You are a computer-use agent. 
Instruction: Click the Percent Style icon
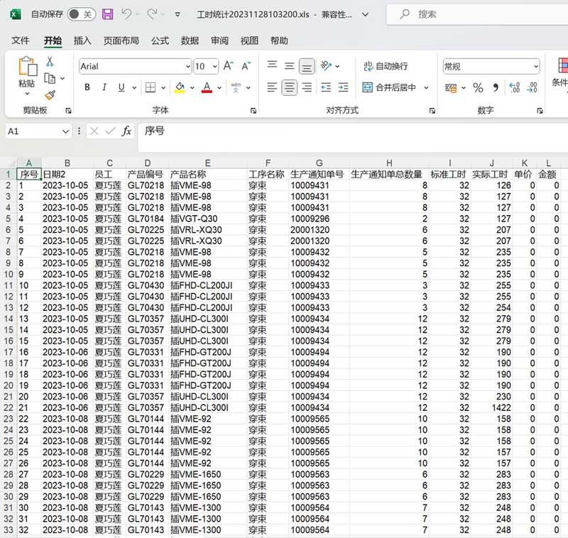[x=478, y=88]
